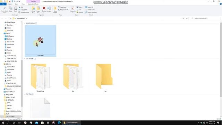Open Local Disk (D:) in sidebar
Screen dimensions: 222x125
point(11,58)
